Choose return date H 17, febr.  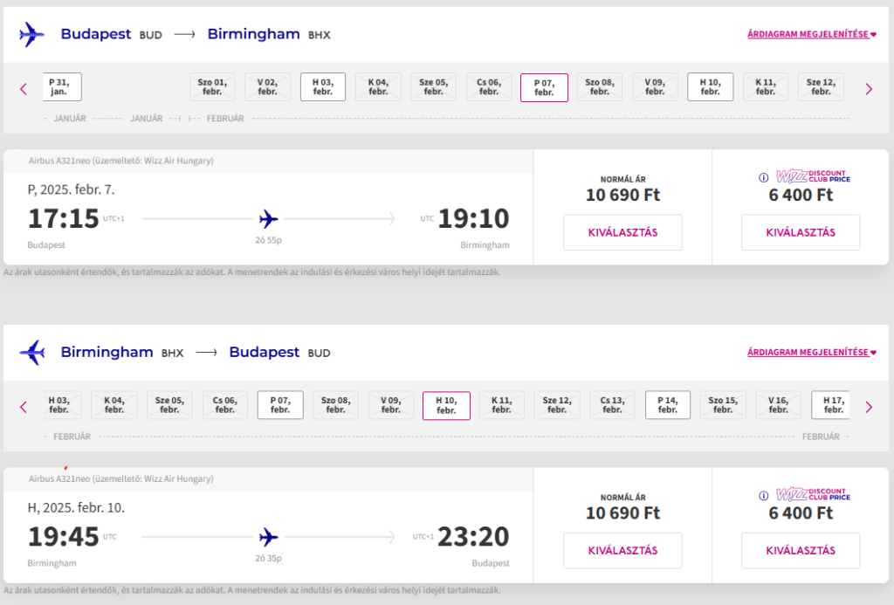831,405
